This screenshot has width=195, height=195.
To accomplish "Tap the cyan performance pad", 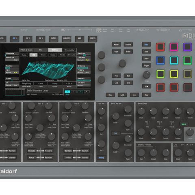I will point(174,61).
